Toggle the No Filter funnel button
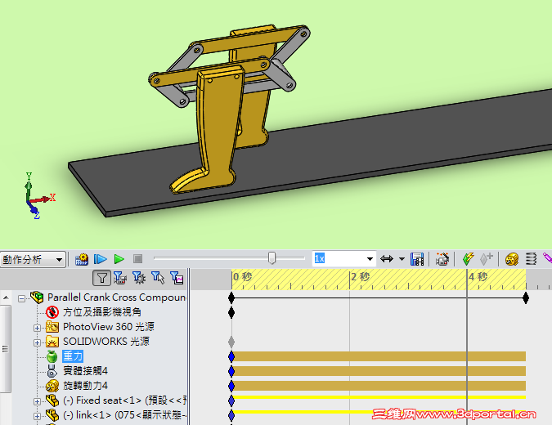This screenshot has width=552, height=425. (101, 278)
